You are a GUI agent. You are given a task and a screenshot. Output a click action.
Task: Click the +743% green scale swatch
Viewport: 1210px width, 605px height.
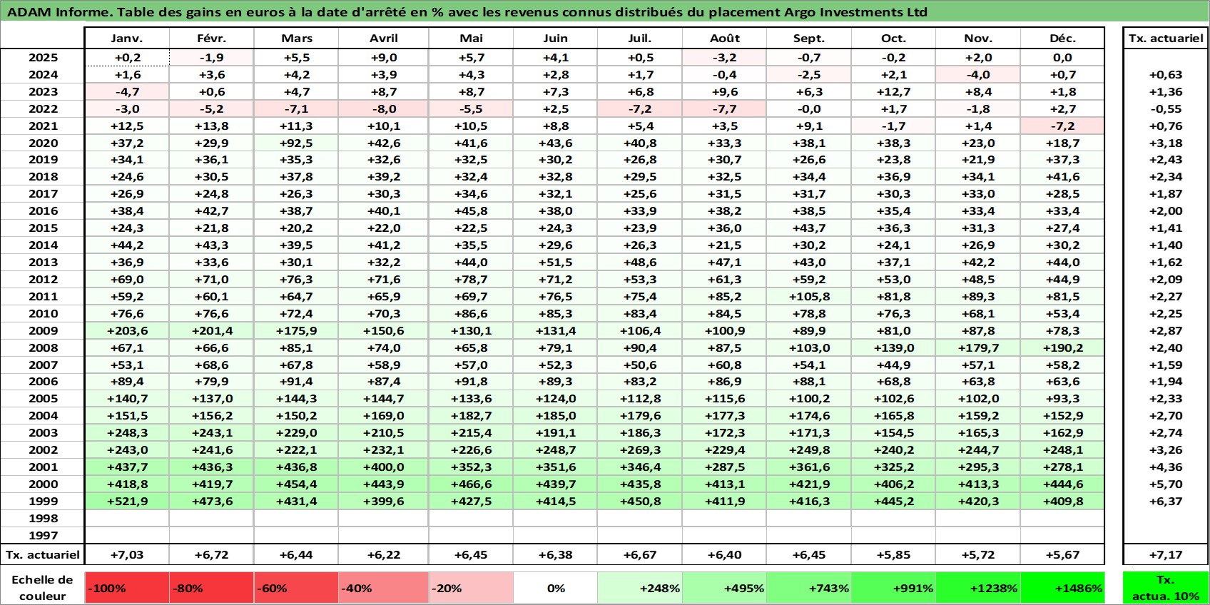[x=809, y=588]
